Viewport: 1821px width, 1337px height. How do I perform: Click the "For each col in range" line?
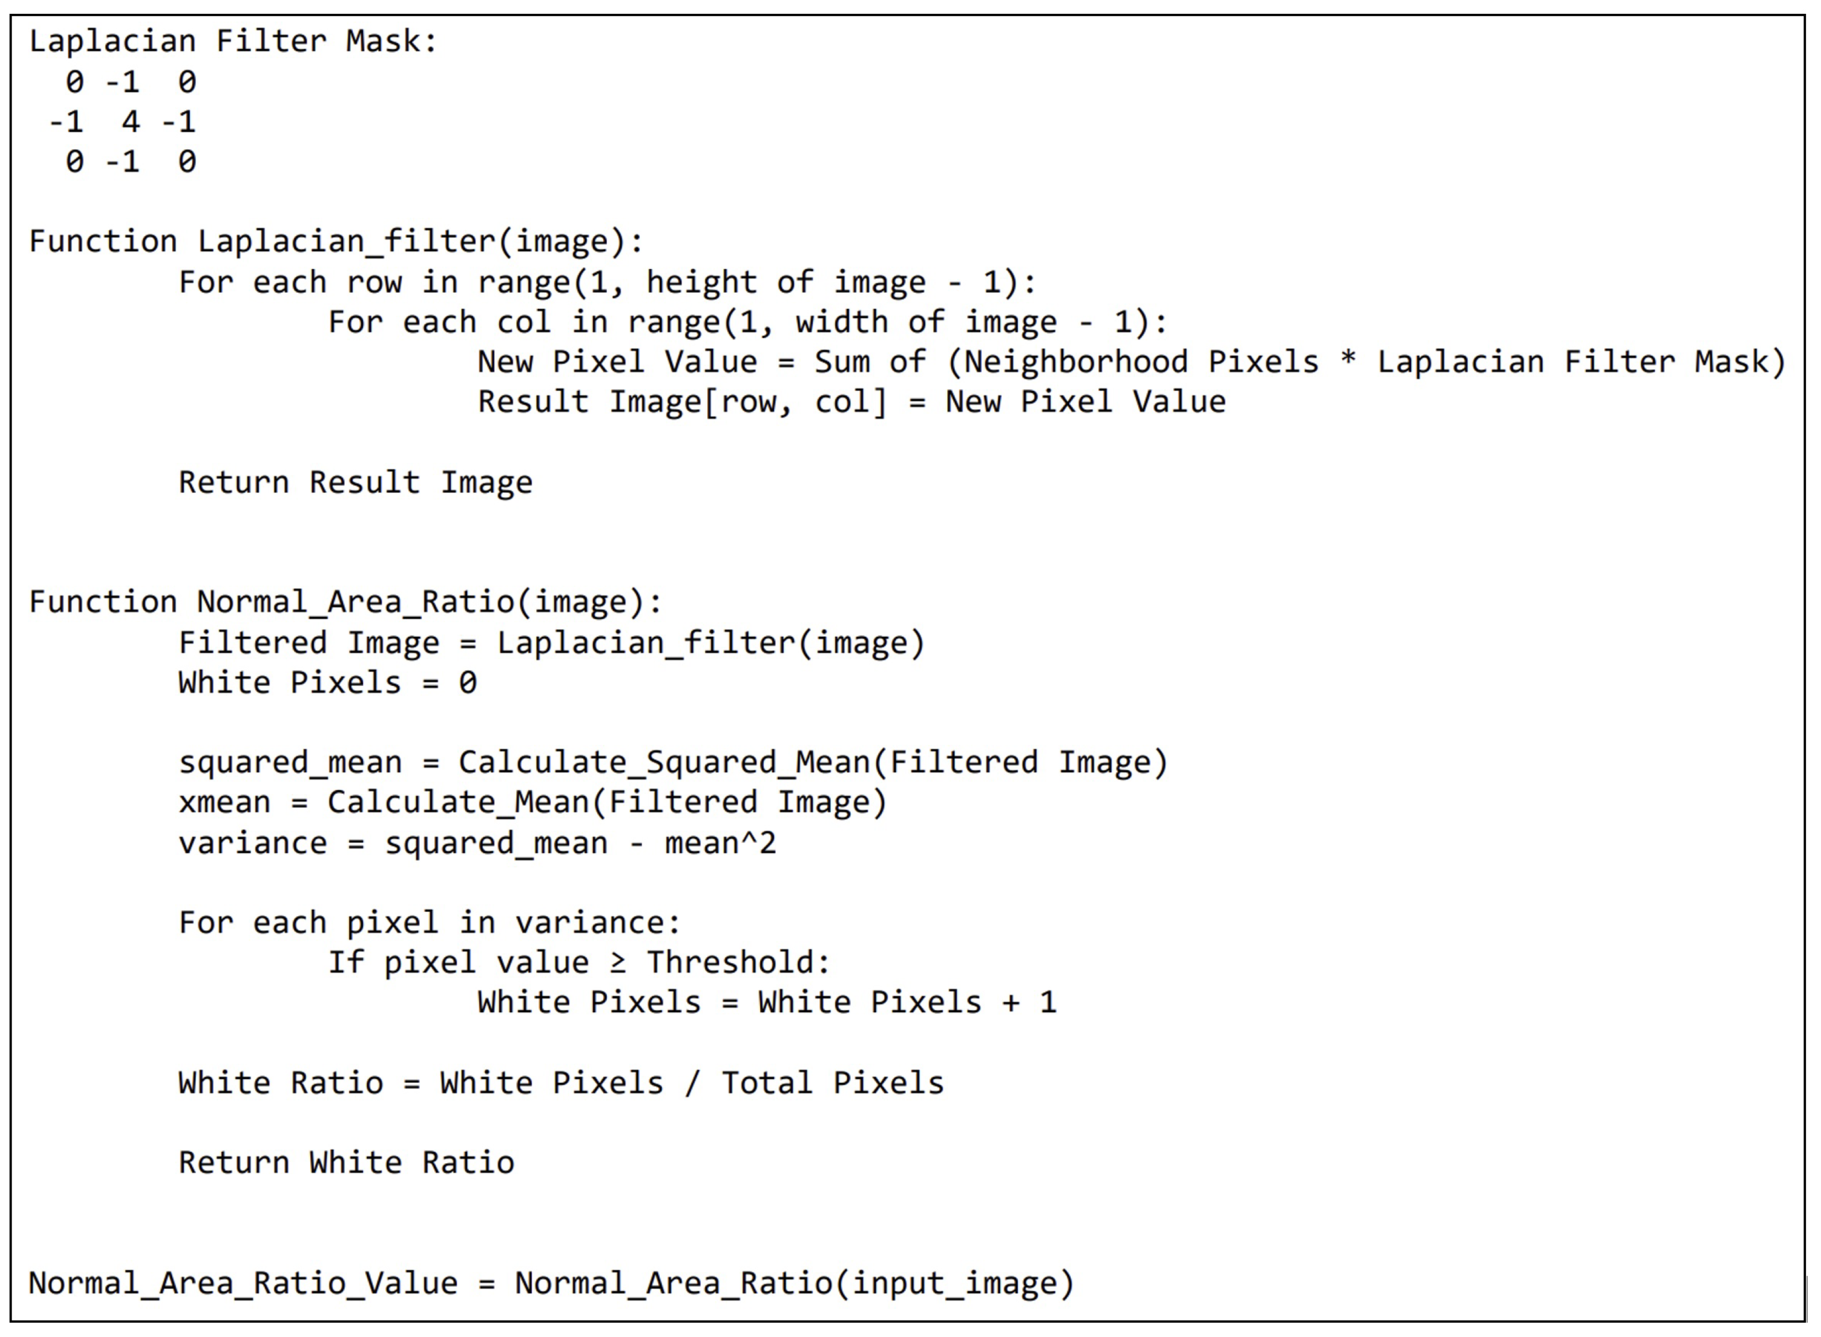coord(746,322)
